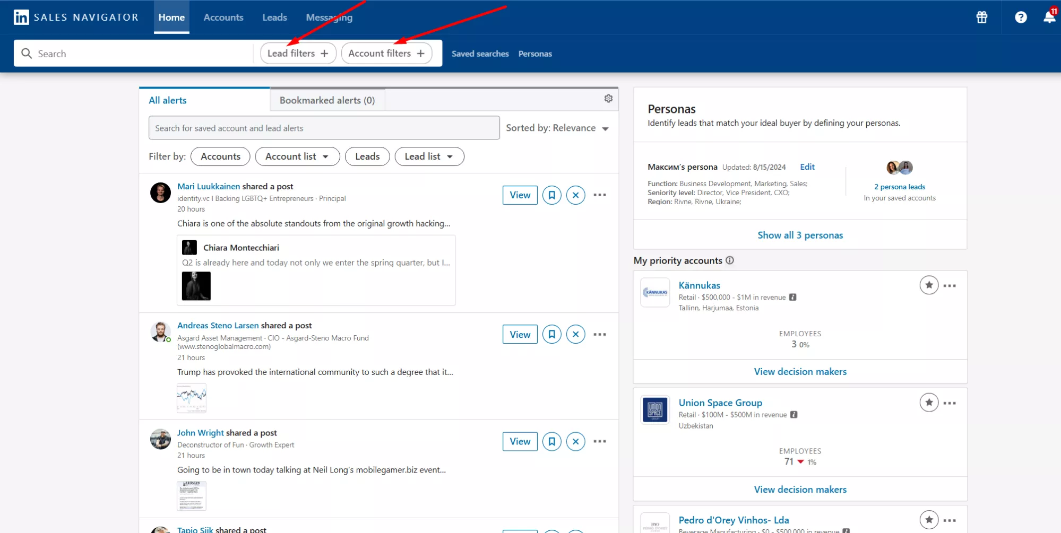The height and width of the screenshot is (533, 1061).
Task: Open the Chiara Montecchiari post preview image
Action: tap(196, 286)
